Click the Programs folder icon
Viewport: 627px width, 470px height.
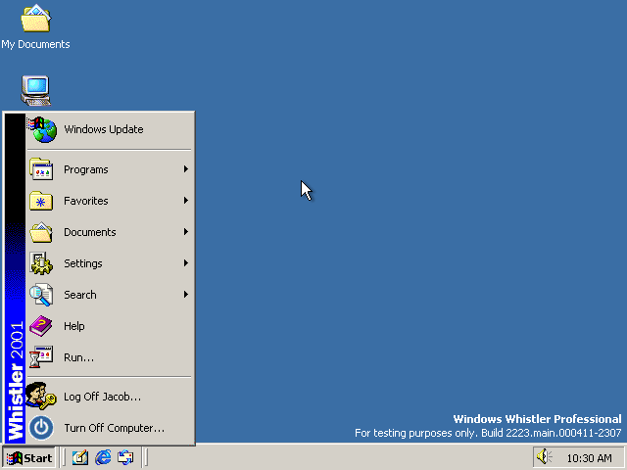(x=41, y=169)
